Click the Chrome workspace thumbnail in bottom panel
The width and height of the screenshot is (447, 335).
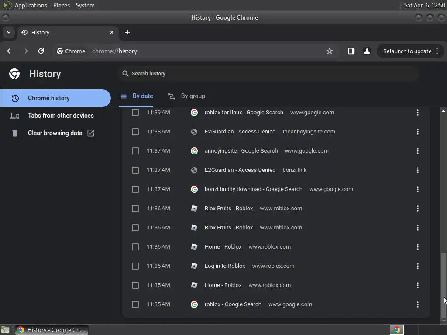click(x=397, y=330)
